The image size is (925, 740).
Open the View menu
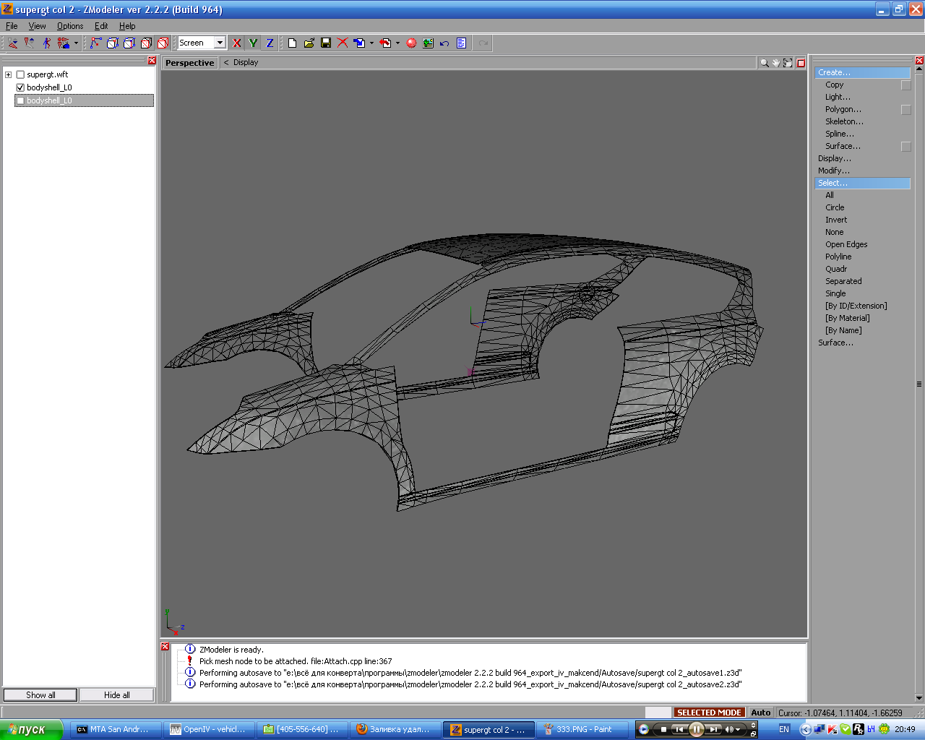[37, 26]
